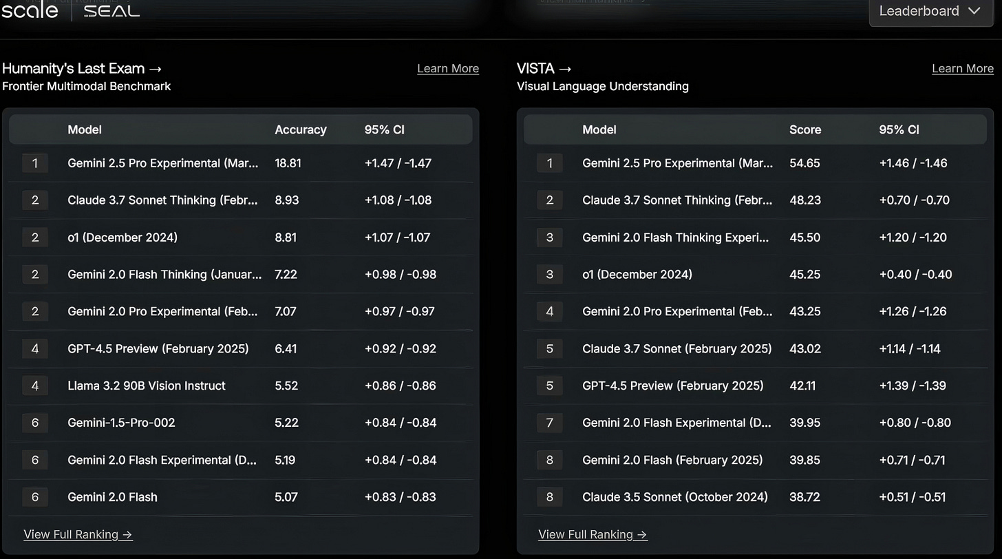Select o1 (December 2024) row with 8.81
Screen dimensions: 1002x559
[241, 238]
